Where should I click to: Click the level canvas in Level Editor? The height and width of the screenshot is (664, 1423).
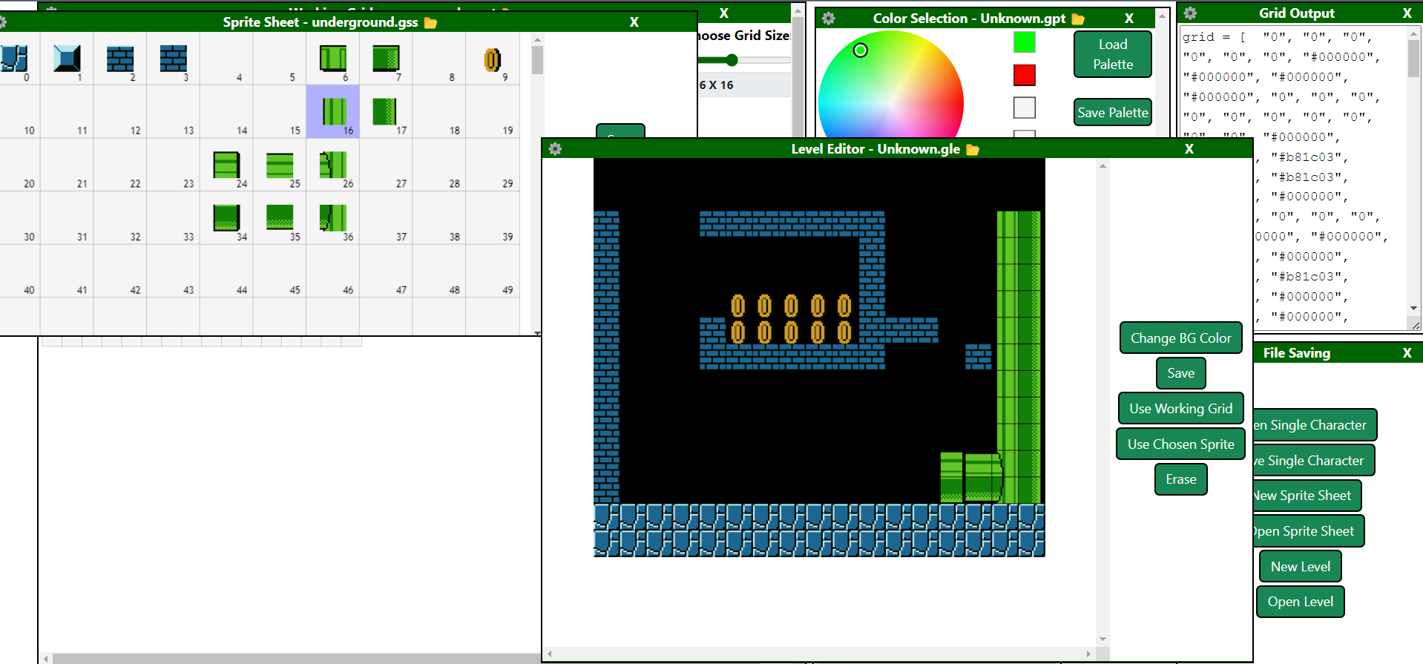pyautogui.click(x=819, y=357)
